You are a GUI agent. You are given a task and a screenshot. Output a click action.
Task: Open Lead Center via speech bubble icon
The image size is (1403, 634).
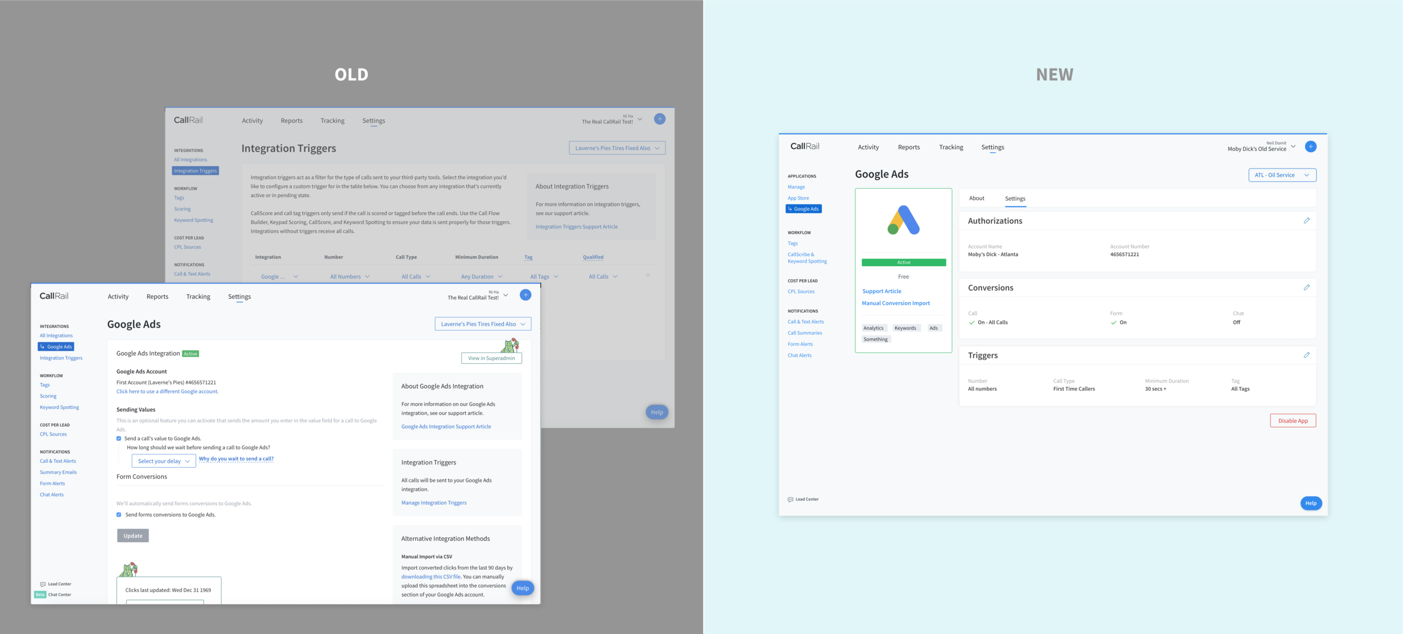tap(790, 499)
